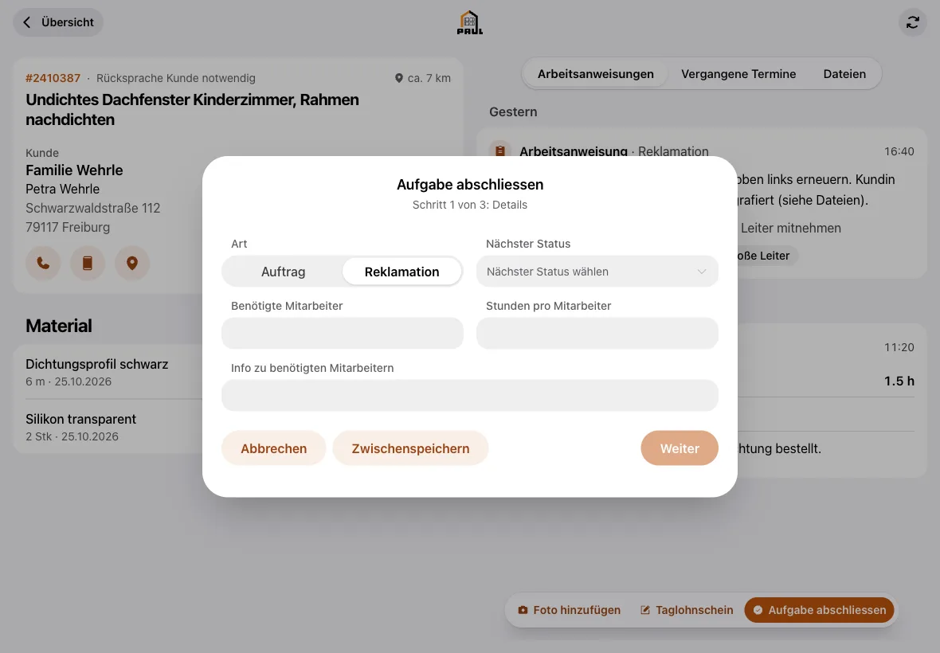Click location pin beside ca. 7 km
Screen dimensions: 940x653
[x=398, y=78]
